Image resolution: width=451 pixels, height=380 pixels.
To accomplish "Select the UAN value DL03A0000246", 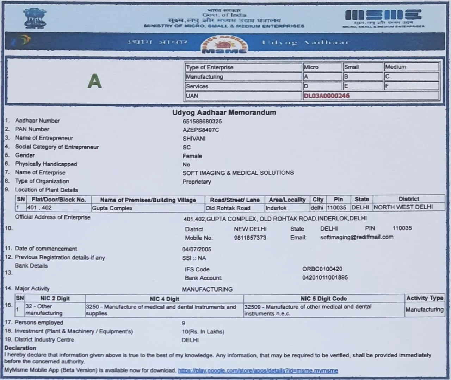I will click(x=327, y=96).
